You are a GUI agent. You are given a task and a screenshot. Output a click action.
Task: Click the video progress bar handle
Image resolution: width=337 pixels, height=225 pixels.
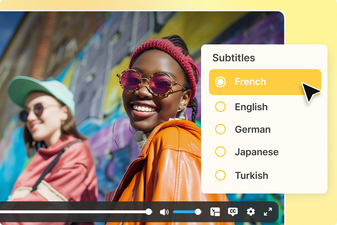click(x=149, y=212)
